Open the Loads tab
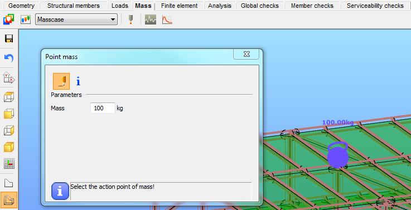Image resolution: width=411 pixels, height=210 pixels. [119, 6]
